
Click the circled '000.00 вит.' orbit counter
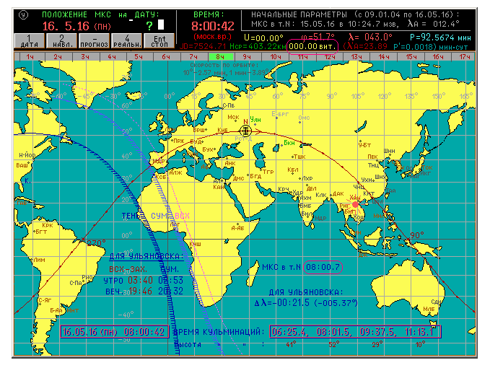tap(312, 47)
